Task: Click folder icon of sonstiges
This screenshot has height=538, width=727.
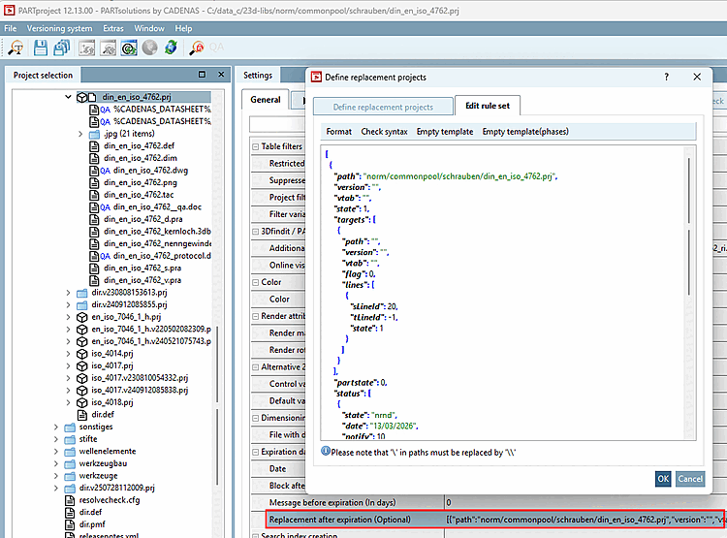Action: (x=70, y=427)
